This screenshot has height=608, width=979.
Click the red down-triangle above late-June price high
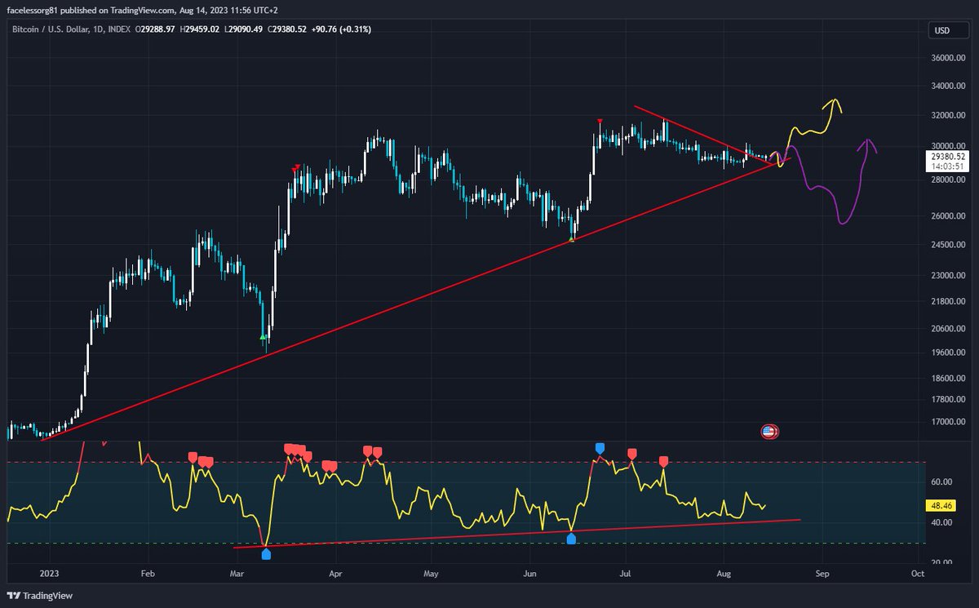click(x=600, y=122)
